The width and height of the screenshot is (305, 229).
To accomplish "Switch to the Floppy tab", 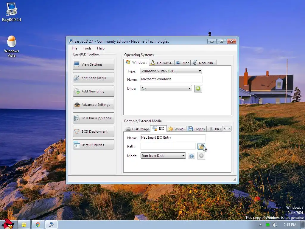I will [197, 129].
